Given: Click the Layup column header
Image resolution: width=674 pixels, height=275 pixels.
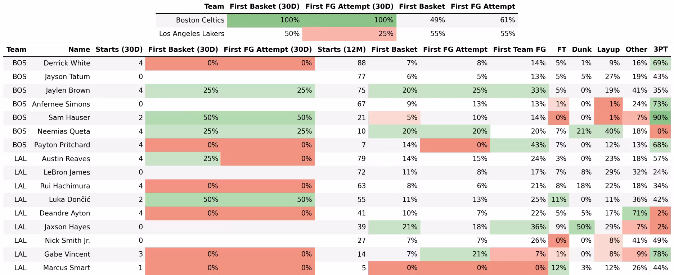Looking at the screenshot, I should (x=608, y=50).
